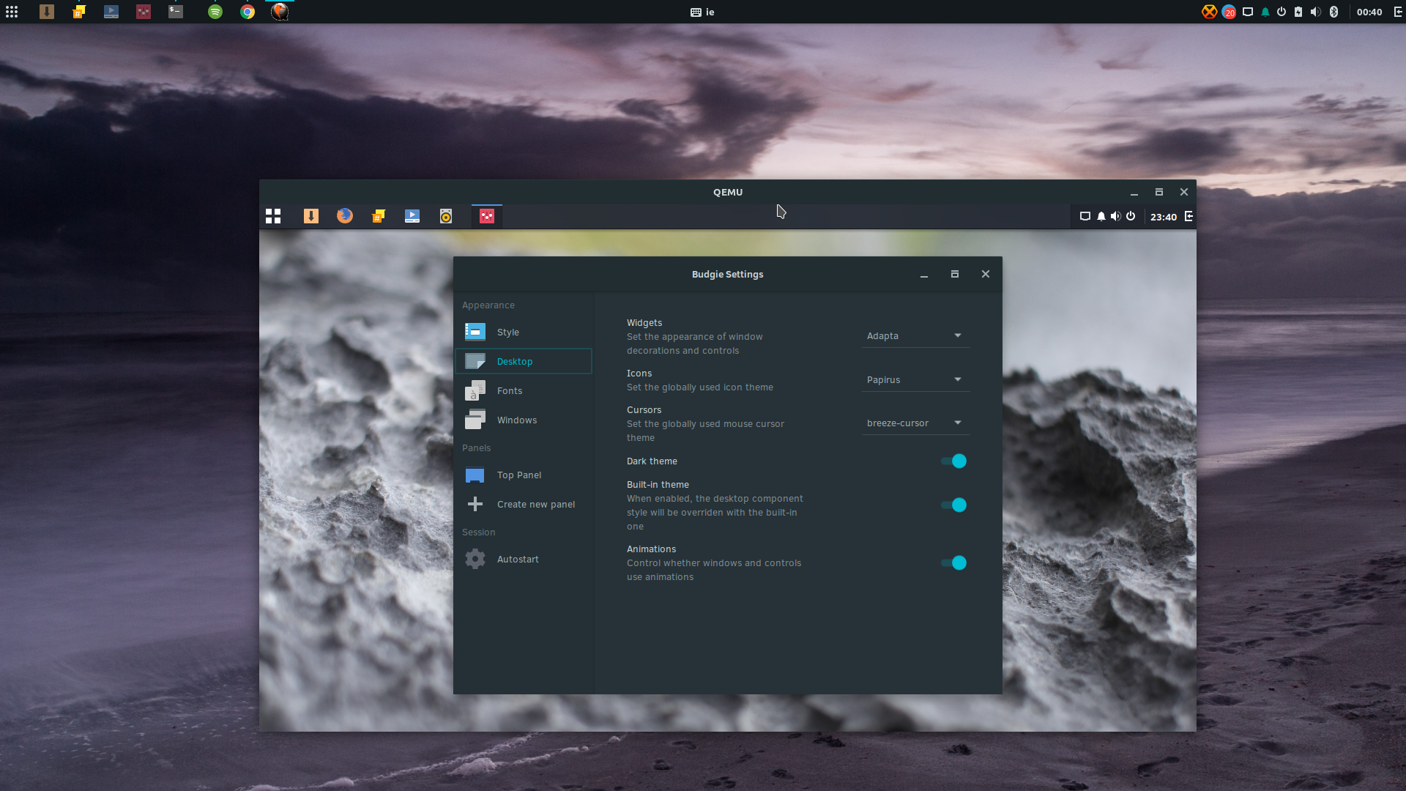
Task: Expand the Cursors dropdown showing breeze-cursor
Action: coord(915,423)
